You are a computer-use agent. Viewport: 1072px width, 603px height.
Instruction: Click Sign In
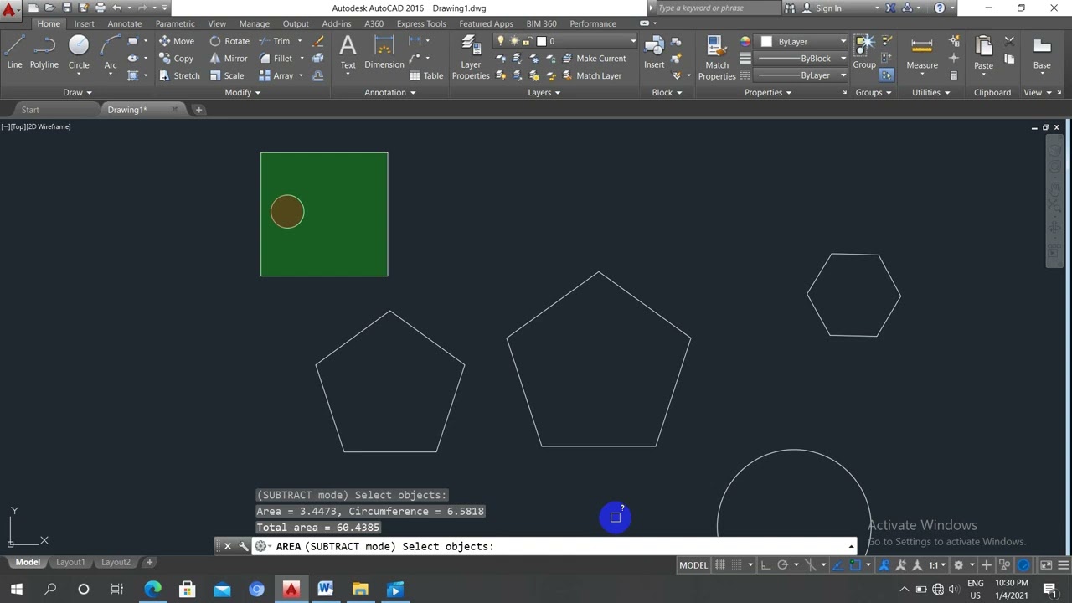828,8
